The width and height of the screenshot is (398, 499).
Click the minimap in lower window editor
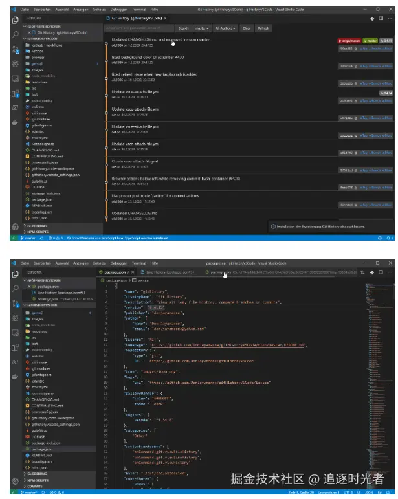coord(379,386)
